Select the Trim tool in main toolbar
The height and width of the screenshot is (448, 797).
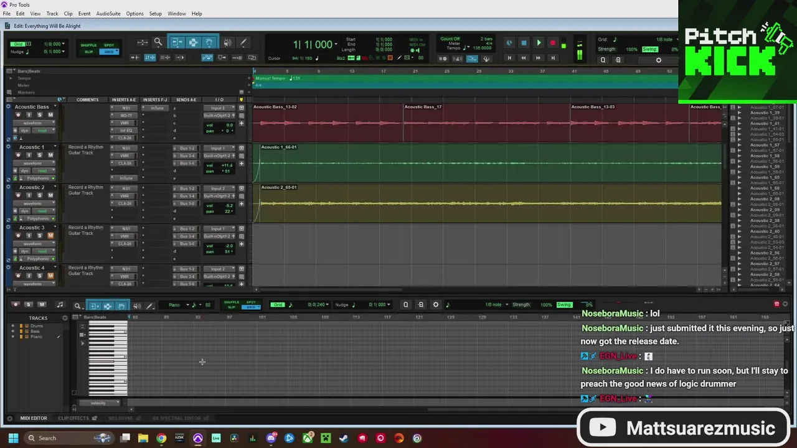(177, 42)
